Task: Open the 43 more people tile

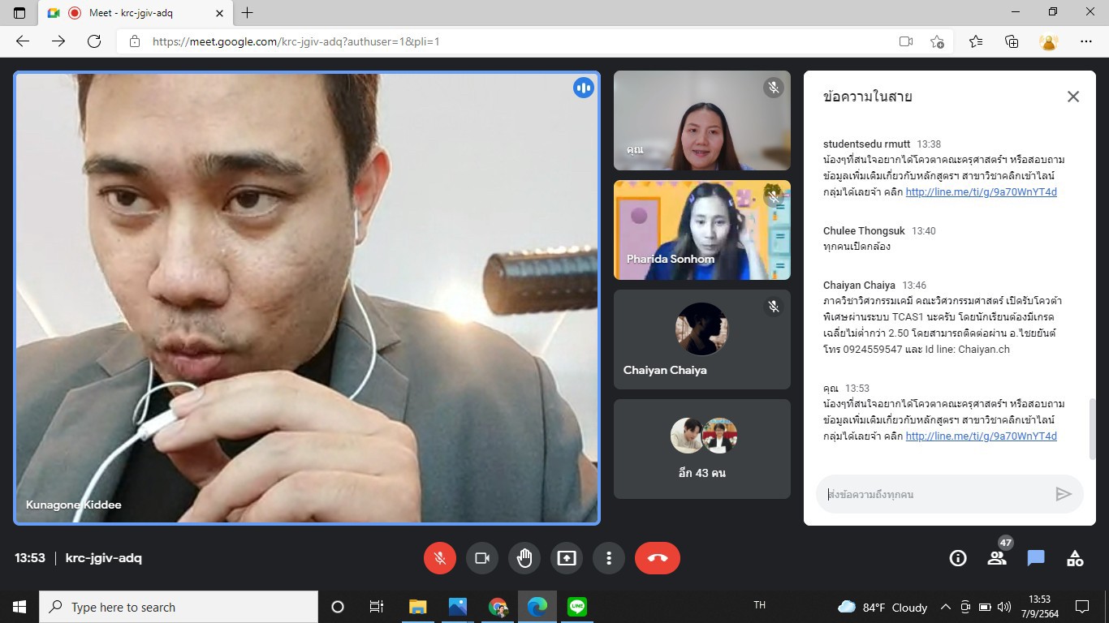Action: coord(702,449)
